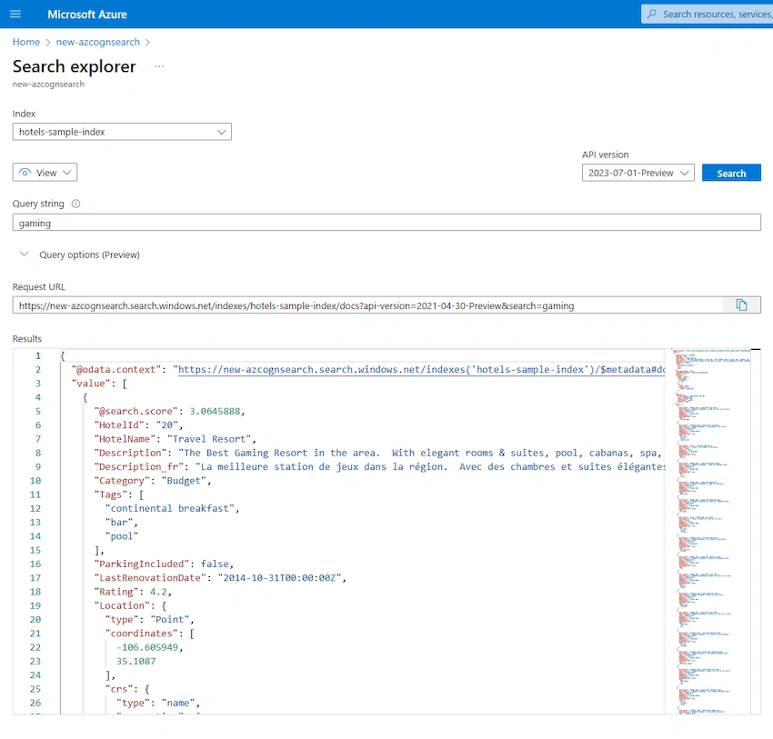Open the API version 2023-07-01-Preview dropdown
This screenshot has height=739, width=773.
pos(637,173)
